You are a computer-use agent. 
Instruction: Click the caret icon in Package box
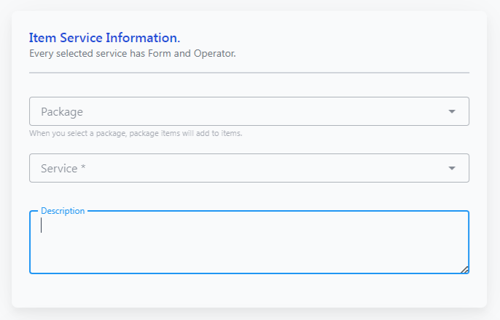452,111
